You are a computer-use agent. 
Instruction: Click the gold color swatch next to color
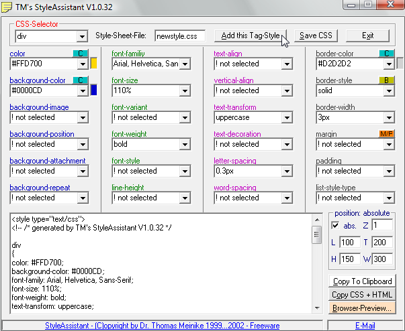(x=94, y=64)
